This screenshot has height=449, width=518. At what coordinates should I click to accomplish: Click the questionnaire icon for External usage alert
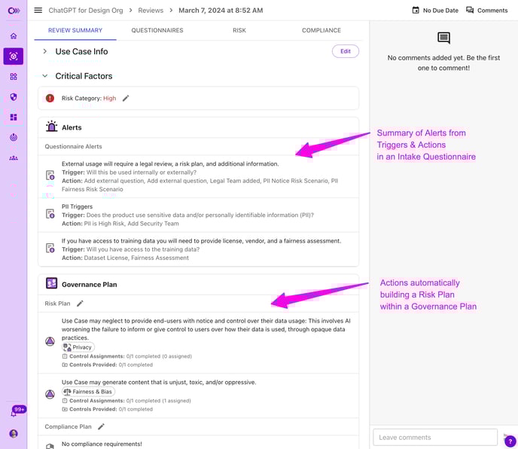[x=50, y=176]
